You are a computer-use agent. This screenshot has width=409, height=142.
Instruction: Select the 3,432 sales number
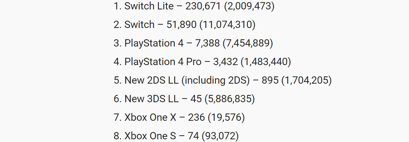pos(225,62)
